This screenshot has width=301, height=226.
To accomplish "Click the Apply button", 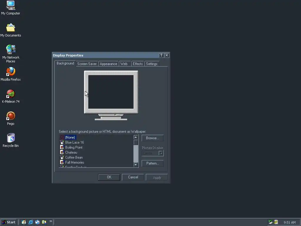I will tap(157, 177).
